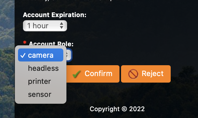Pick the sensor account role
Viewport: 198px width, 118px height.
[x=41, y=94]
